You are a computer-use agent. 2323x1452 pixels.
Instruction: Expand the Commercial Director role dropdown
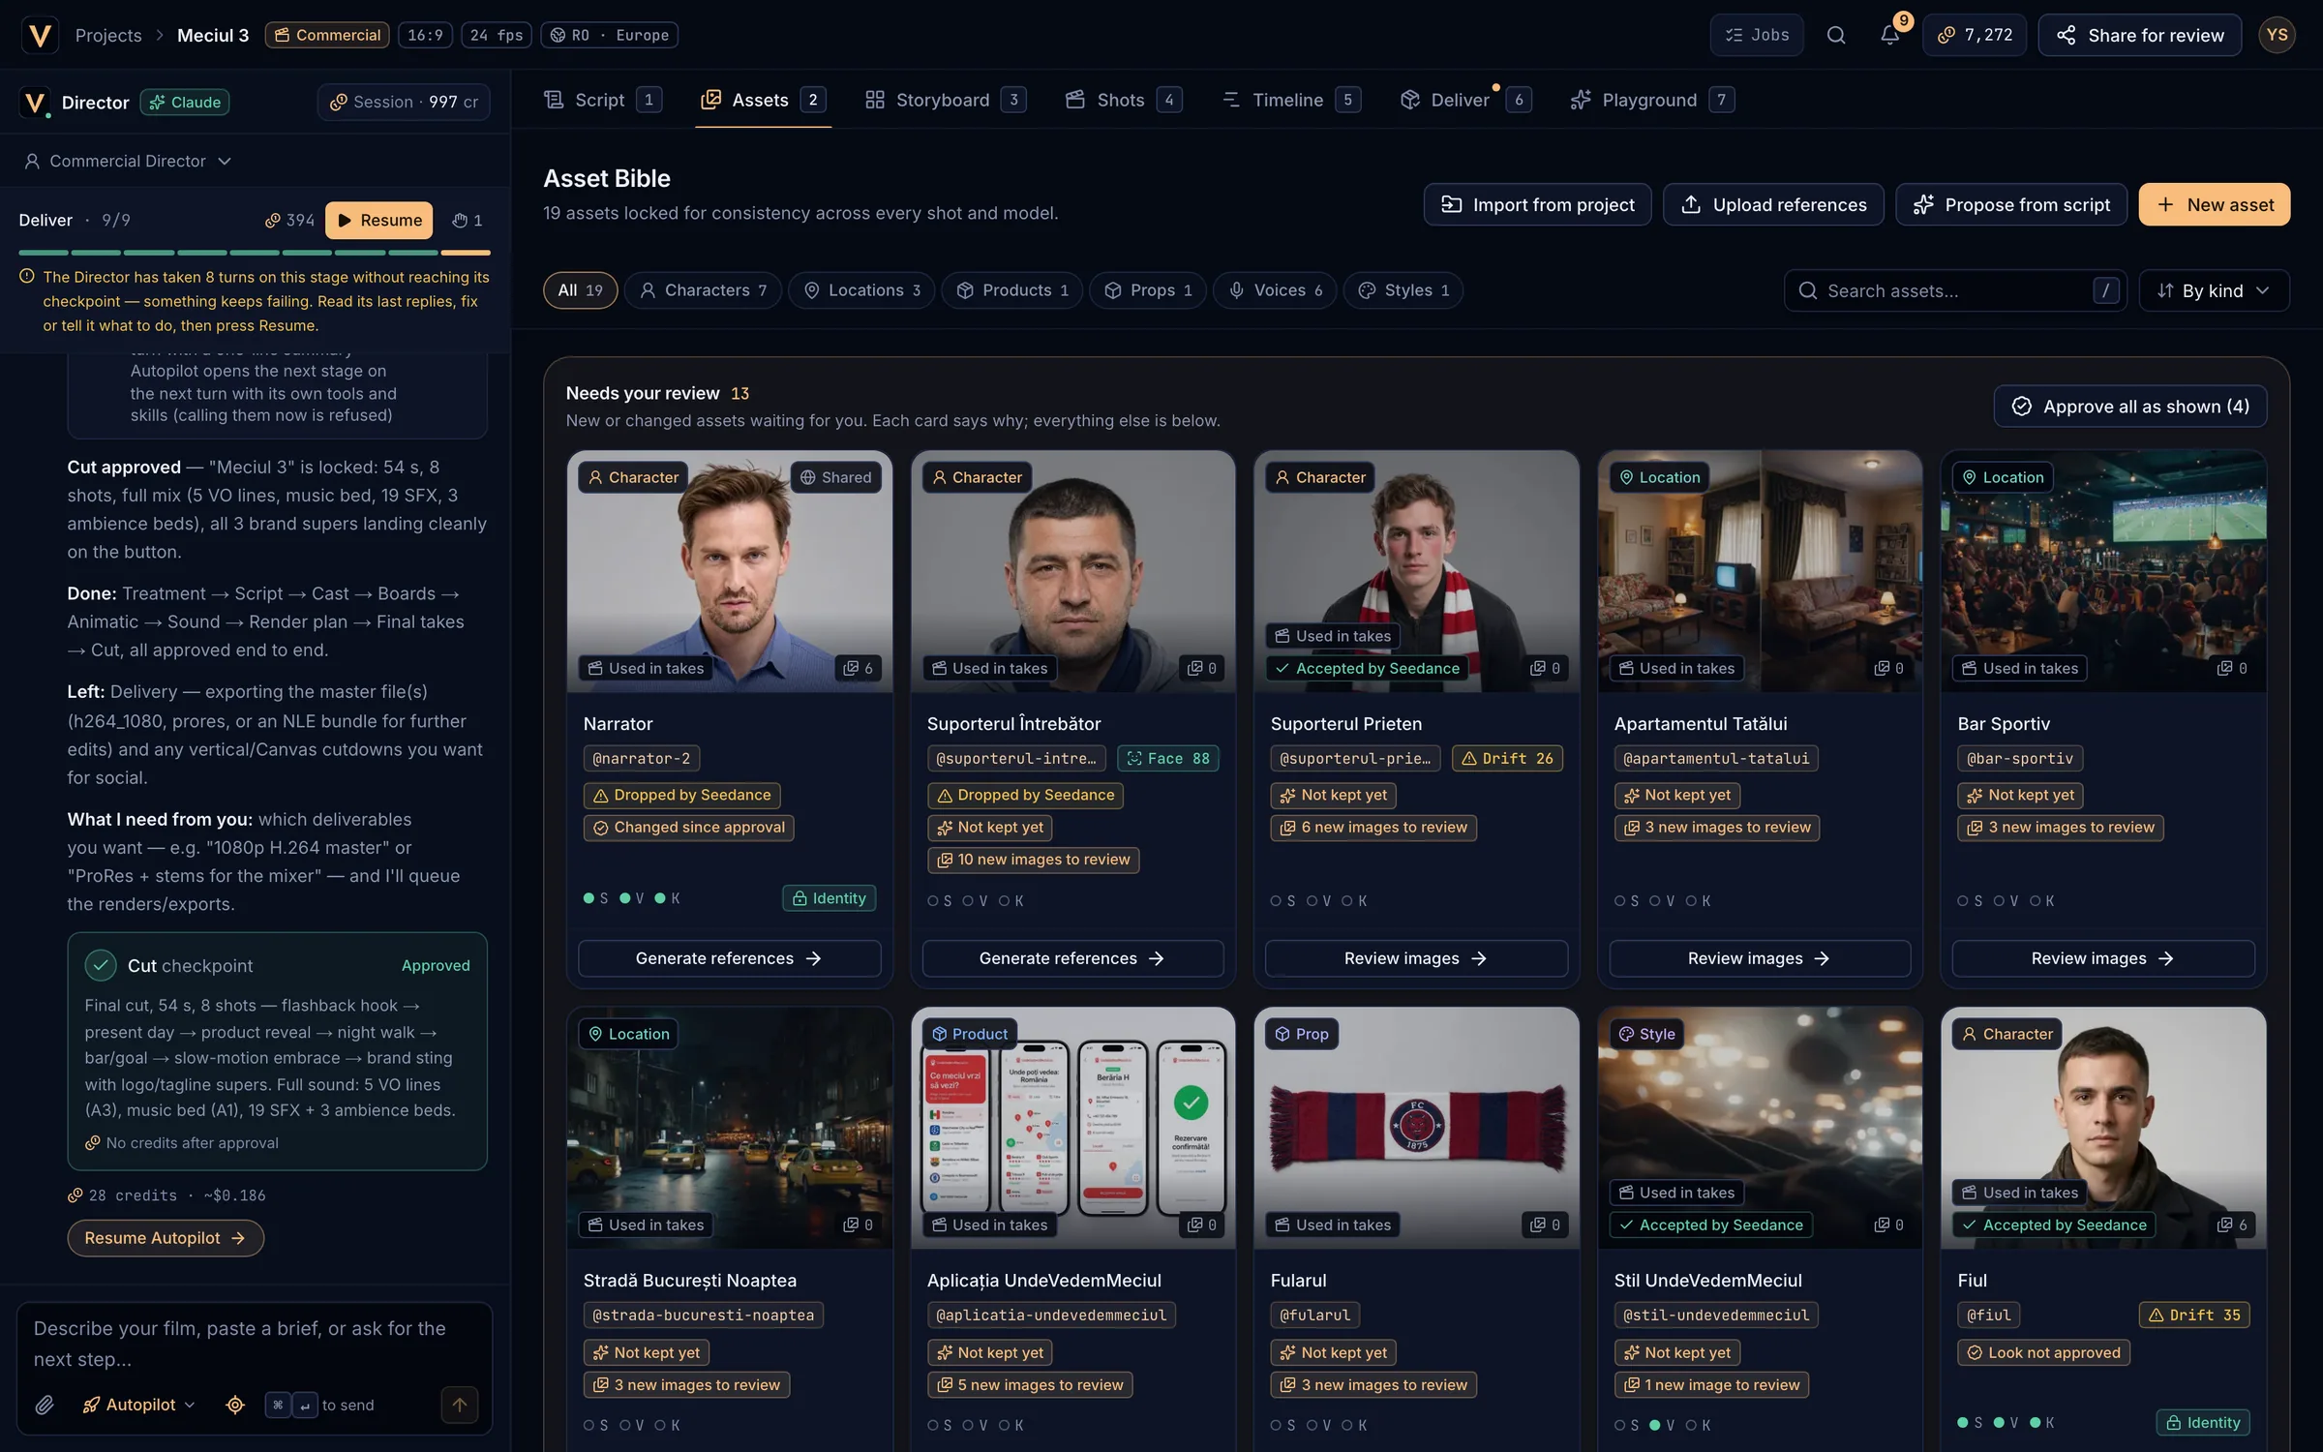pyautogui.click(x=128, y=161)
